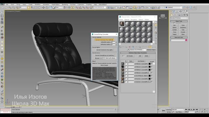Viewport: 209px width, 117px height.
Task: Open the selection filter All dropdown
Action: coord(23,7)
